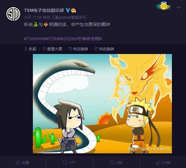
Task: Open TSM电子竞技俱乐部 account name link
Action: point(44,10)
